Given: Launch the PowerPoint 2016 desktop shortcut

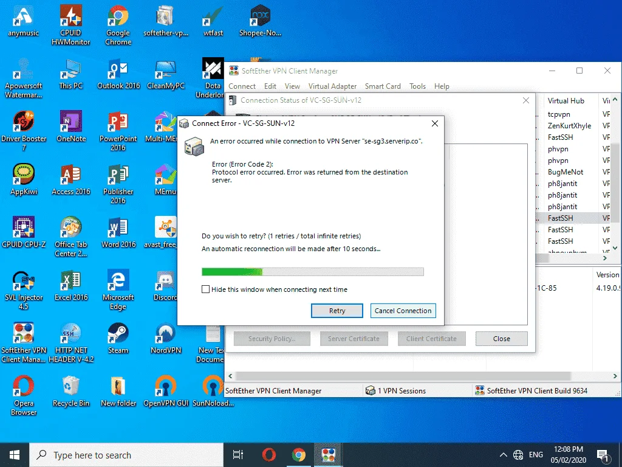Looking at the screenshot, I should tap(118, 131).
